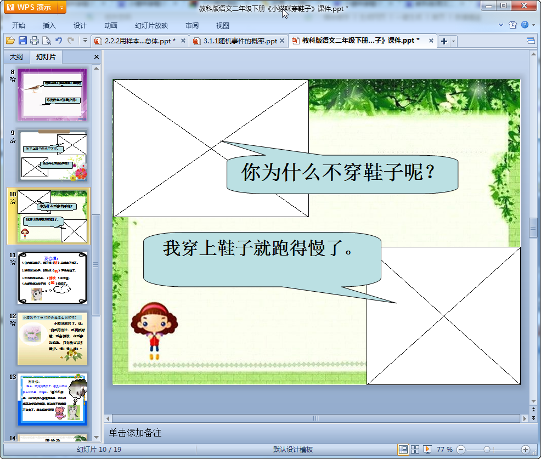Expand the WPS 演示 button dropdown arrow
541x459 pixels.
point(62,7)
